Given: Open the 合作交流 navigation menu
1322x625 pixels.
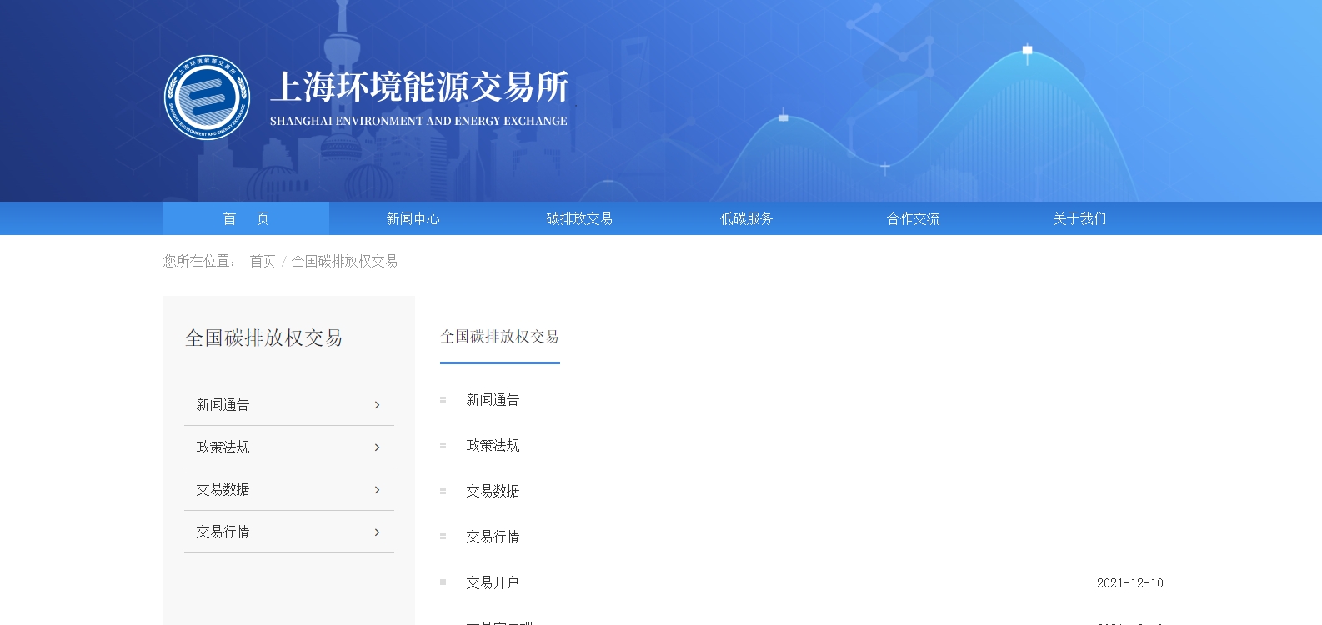Looking at the screenshot, I should point(913,218).
